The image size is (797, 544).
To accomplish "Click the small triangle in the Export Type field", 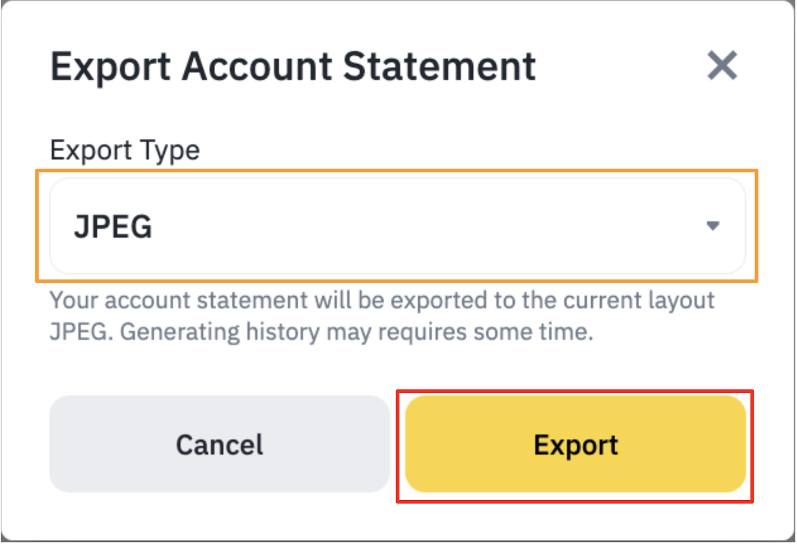I will tap(713, 226).
